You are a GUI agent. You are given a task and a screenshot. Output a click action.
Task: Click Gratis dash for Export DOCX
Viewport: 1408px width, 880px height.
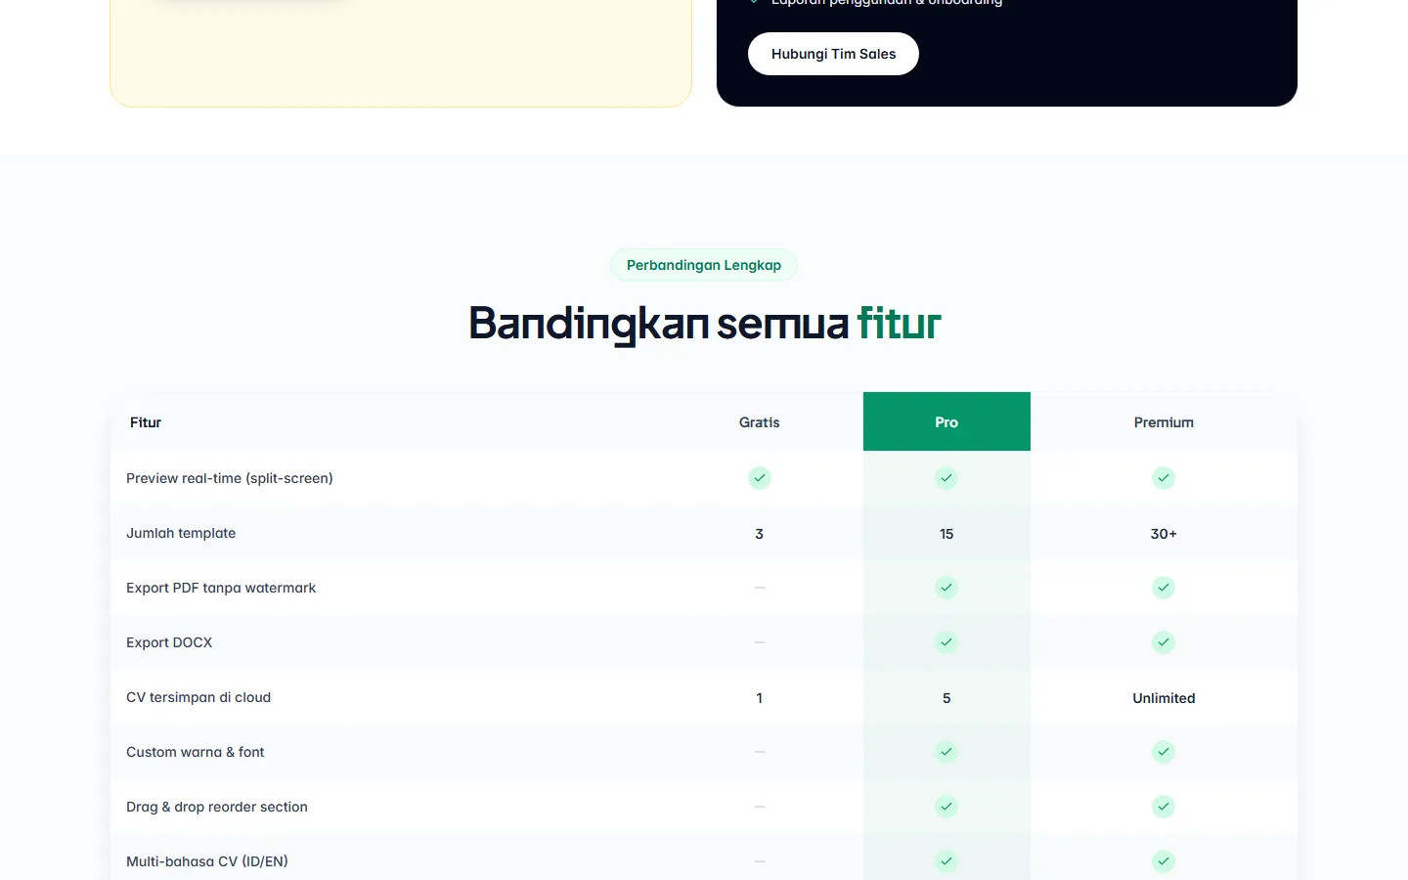(x=760, y=642)
